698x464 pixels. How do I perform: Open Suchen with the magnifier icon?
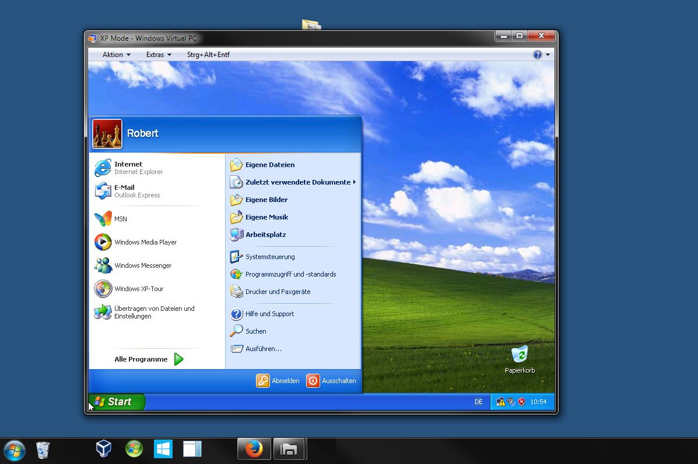[255, 331]
